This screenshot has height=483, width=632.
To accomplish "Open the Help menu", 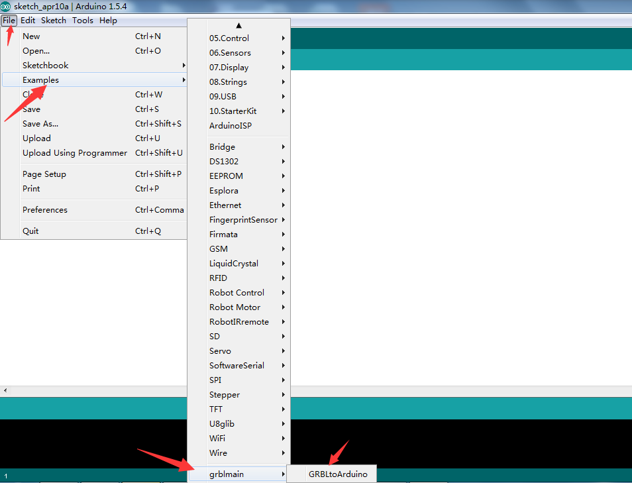I will coord(108,20).
